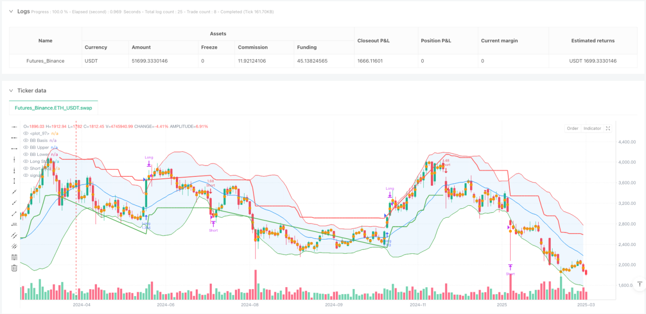Screen dimensions: 646x314
Task: Collapse the Ticker data section
Action: pos(12,90)
